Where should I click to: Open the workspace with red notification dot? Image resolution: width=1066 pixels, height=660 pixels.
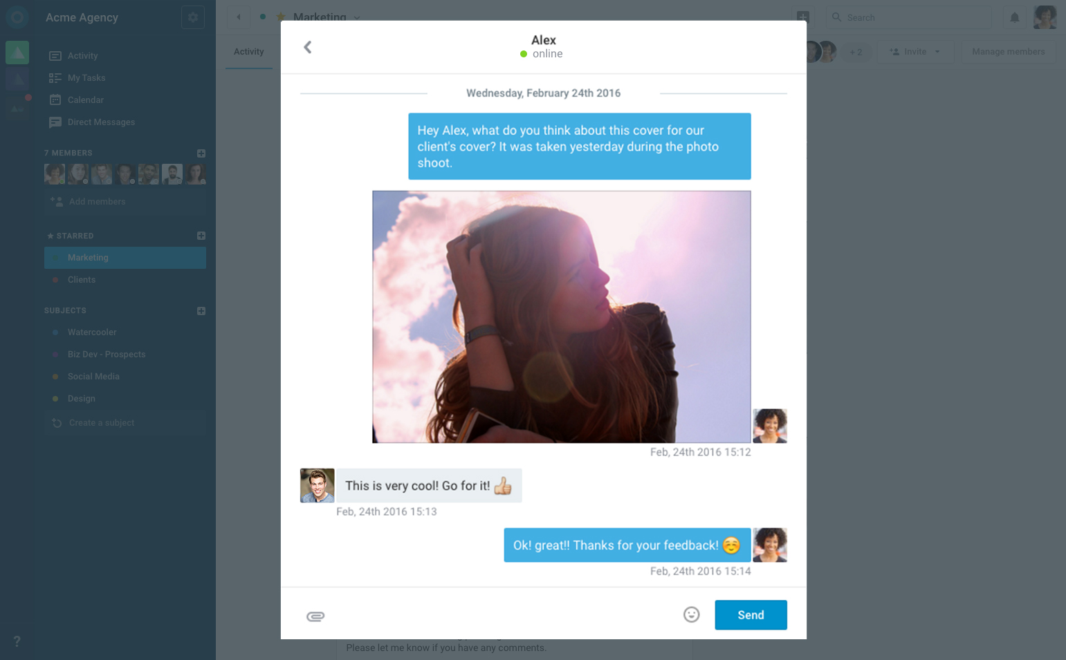click(x=17, y=107)
